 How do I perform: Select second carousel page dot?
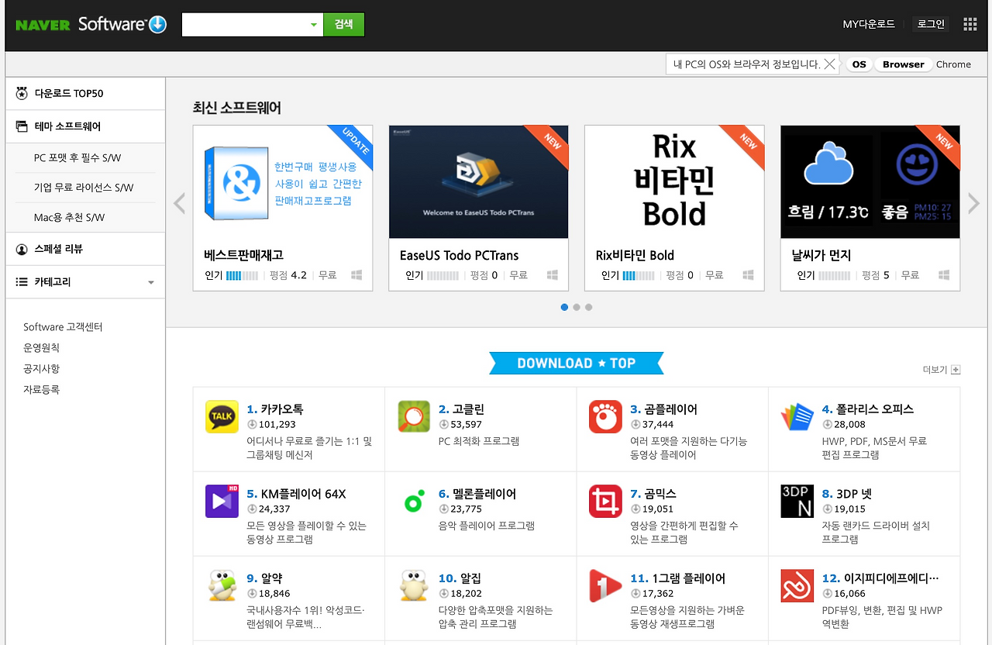[x=577, y=307]
